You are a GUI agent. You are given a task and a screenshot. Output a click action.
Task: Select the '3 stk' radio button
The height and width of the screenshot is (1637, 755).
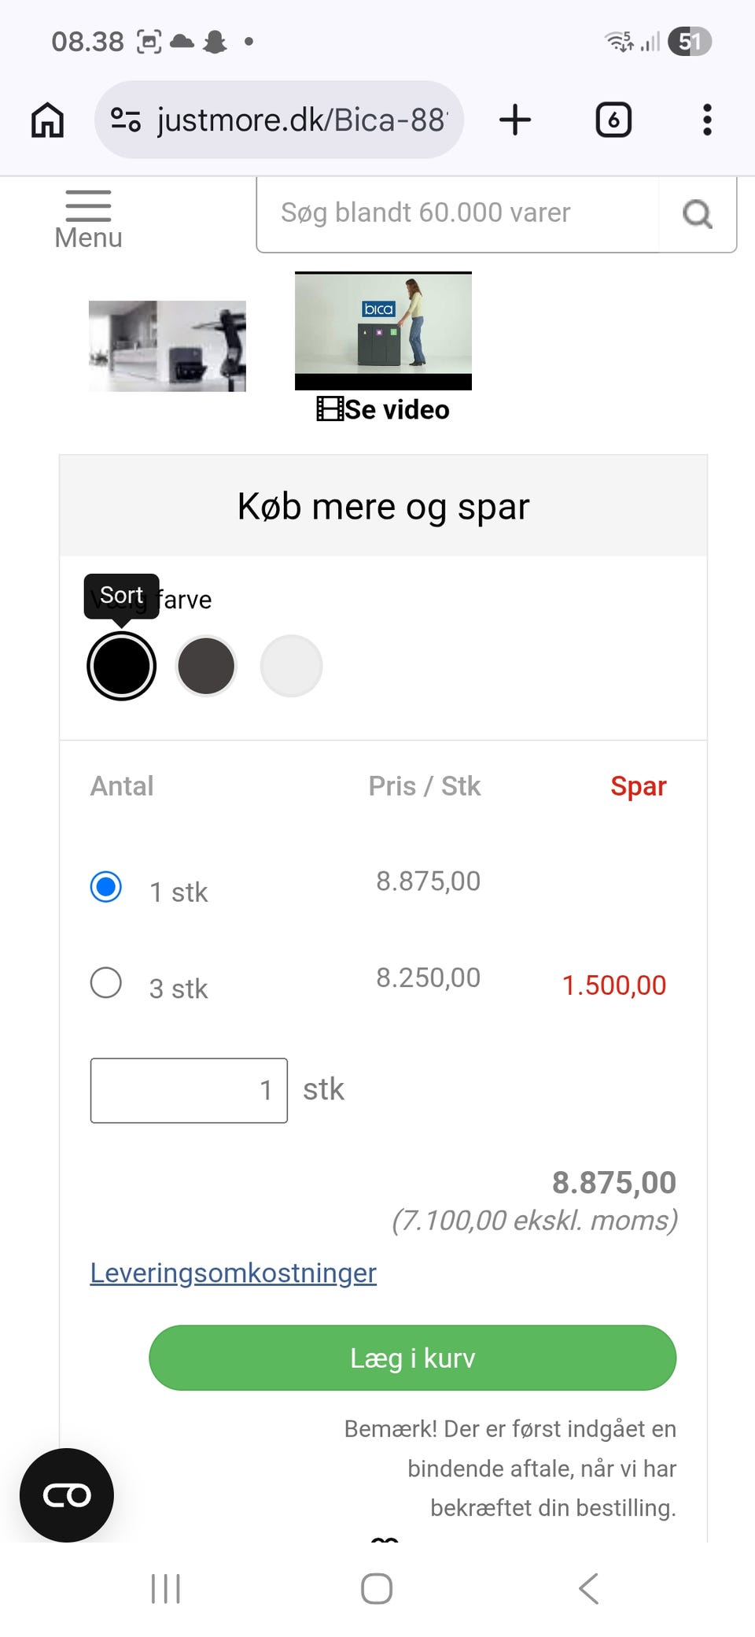click(x=106, y=983)
